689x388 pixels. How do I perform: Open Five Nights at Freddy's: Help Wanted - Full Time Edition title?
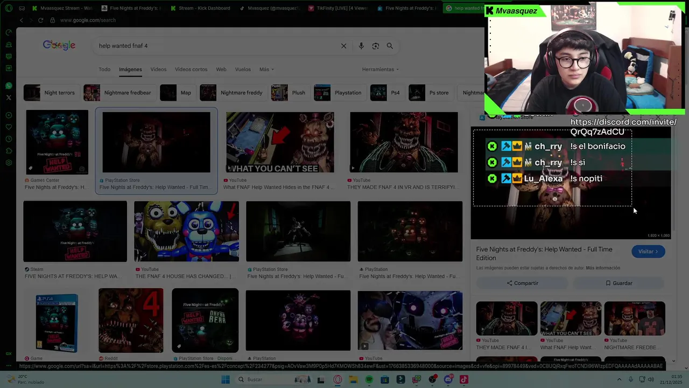tap(544, 254)
